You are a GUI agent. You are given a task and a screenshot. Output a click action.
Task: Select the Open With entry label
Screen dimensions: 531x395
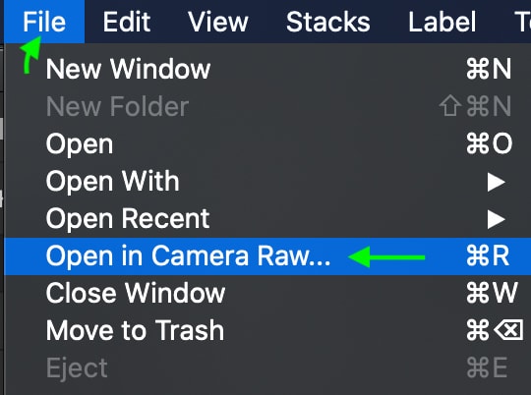click(x=112, y=182)
